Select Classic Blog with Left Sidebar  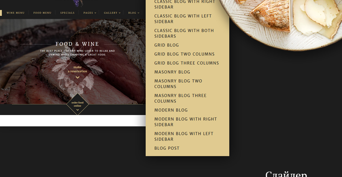[183, 19]
